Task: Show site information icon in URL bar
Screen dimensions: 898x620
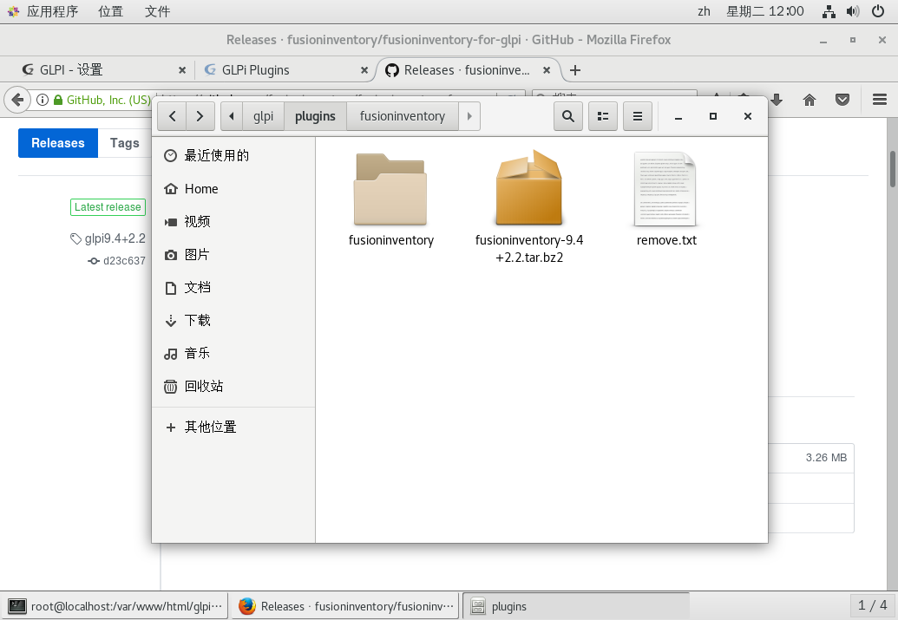Action: point(43,100)
